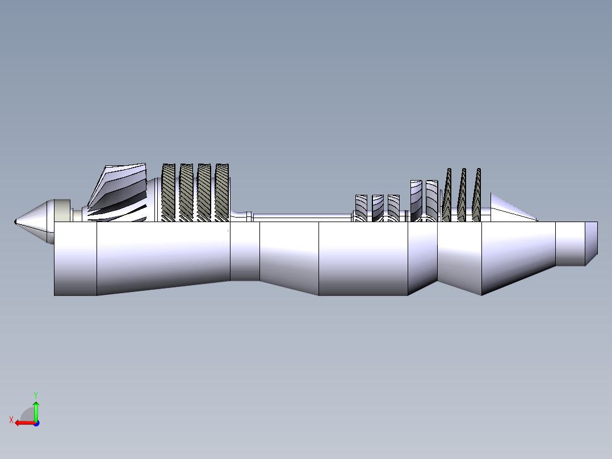
Task: Select the large front fan blade assembly
Action: click(117, 193)
